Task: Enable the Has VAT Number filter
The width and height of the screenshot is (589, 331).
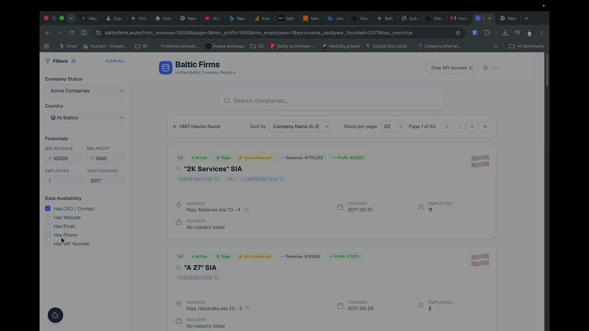Action: click(47, 244)
